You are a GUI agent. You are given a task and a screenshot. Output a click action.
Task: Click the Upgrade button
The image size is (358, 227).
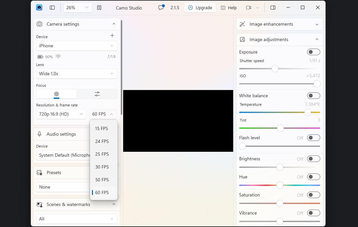coord(200,8)
